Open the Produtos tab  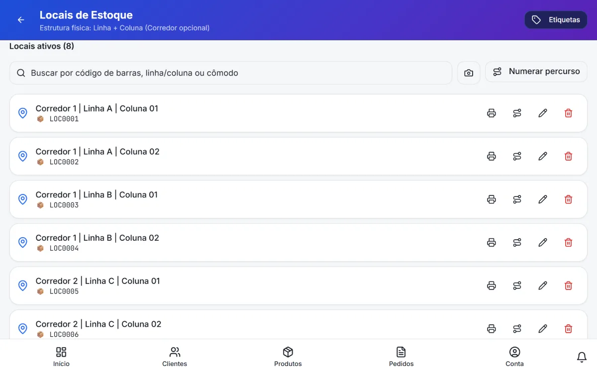coord(288,357)
